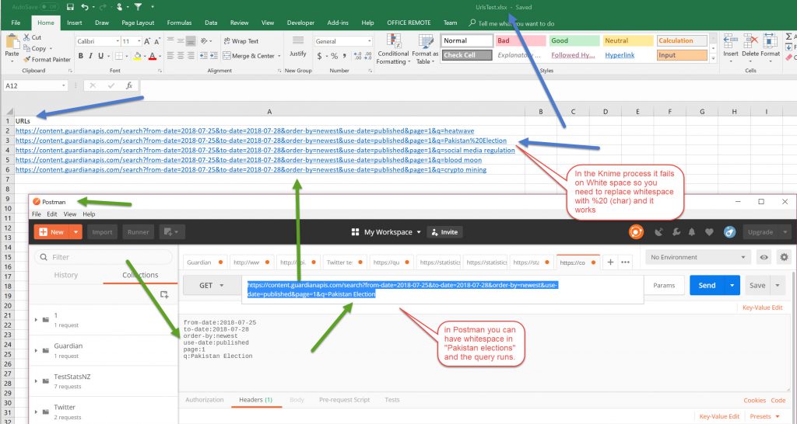The height and width of the screenshot is (424, 797).
Task: Create new collection icon in Postman sidebar
Action: (x=164, y=294)
